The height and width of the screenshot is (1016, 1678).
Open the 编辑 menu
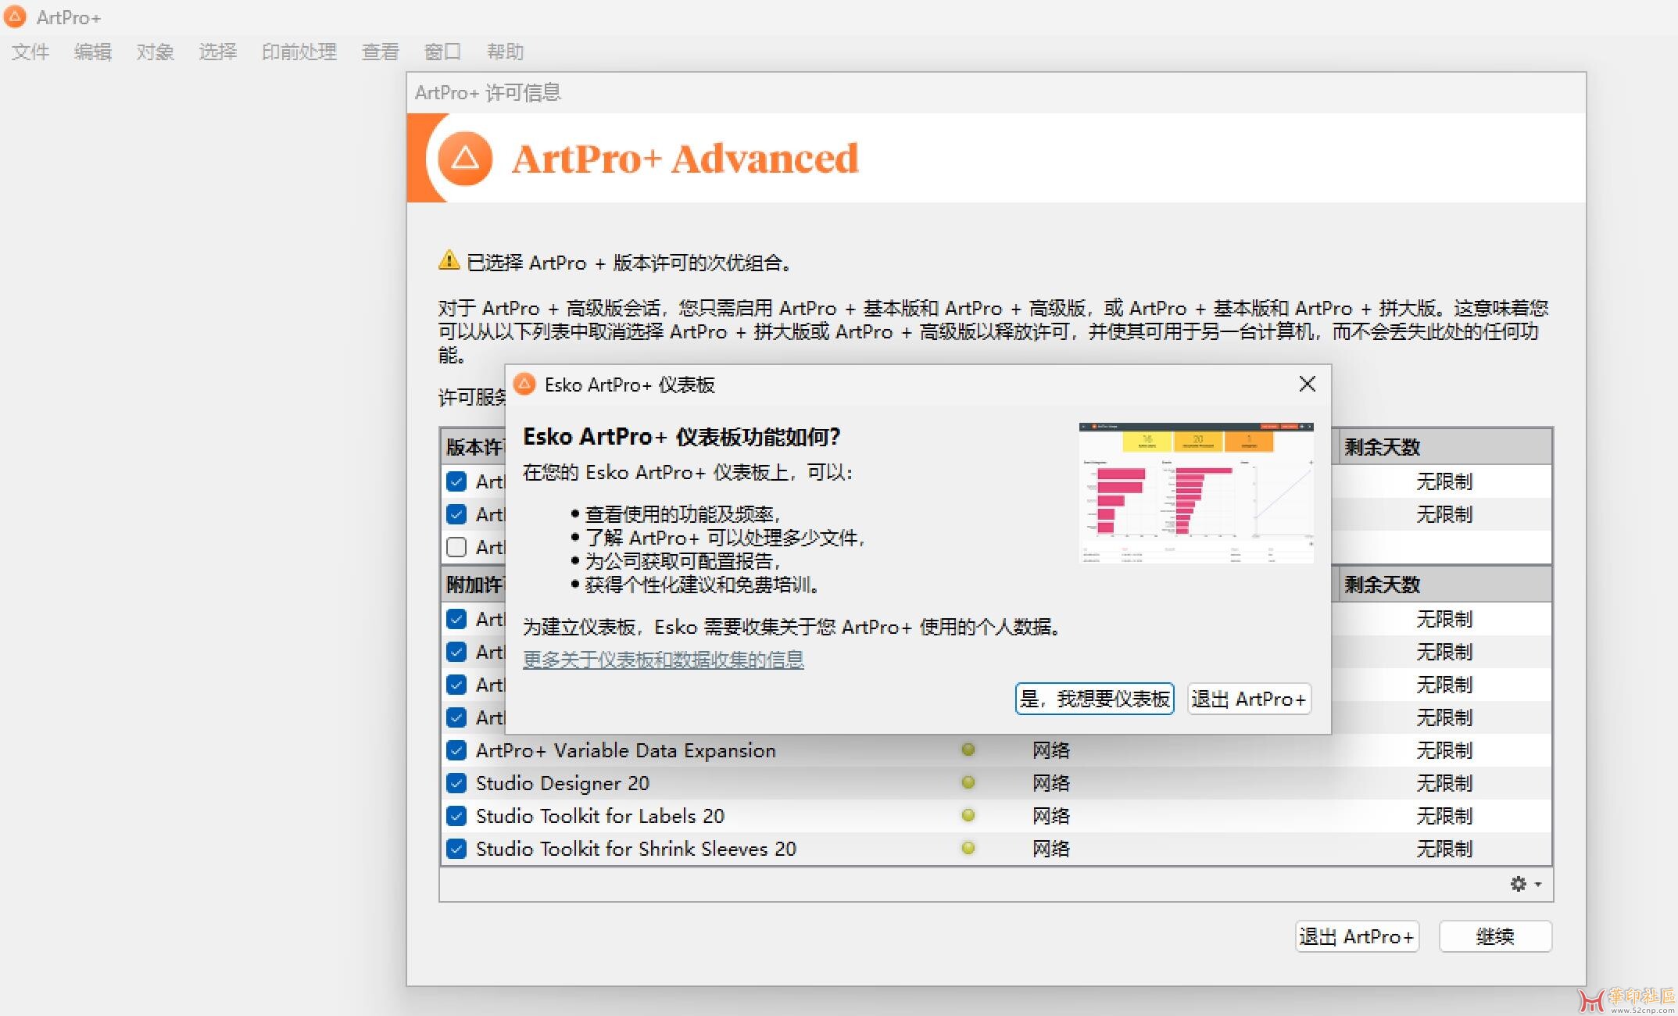[x=93, y=52]
